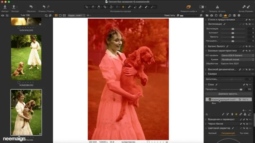Select the keystone correction tool
255x143 pixels.
point(117,7)
